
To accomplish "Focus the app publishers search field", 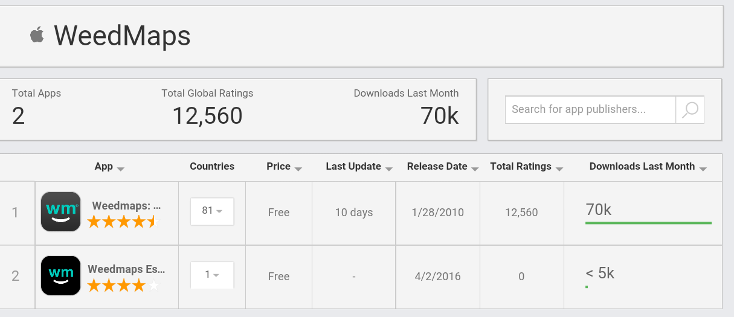I will pyautogui.click(x=590, y=110).
